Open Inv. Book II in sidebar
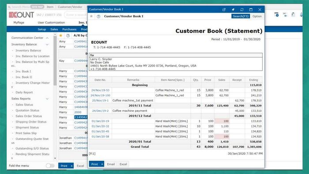 pyautogui.click(x=24, y=77)
